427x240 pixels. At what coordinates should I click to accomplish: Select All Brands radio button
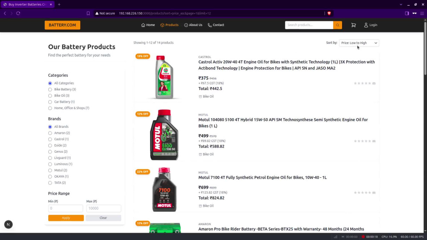[50, 127]
